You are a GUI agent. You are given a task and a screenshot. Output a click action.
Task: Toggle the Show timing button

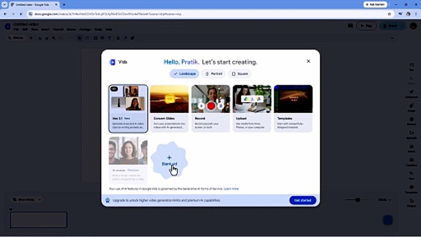[24, 199]
